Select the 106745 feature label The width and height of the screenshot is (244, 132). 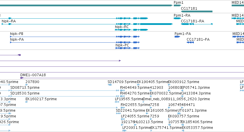click(175, 105)
